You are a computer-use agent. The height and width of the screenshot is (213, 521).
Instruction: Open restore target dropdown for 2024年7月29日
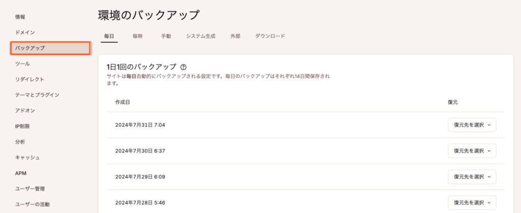[472, 177]
